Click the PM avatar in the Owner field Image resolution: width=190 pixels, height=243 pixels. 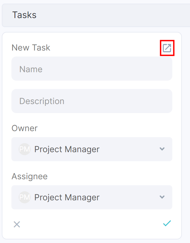(25, 149)
